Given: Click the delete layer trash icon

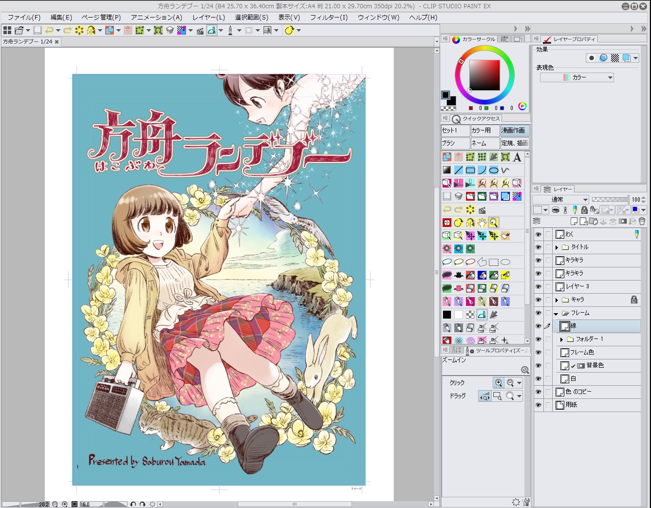Looking at the screenshot, I should [x=642, y=221].
